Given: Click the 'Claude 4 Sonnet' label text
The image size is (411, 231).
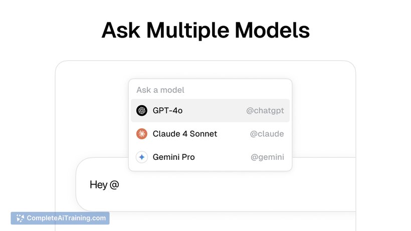Looking at the screenshot, I should [x=185, y=134].
